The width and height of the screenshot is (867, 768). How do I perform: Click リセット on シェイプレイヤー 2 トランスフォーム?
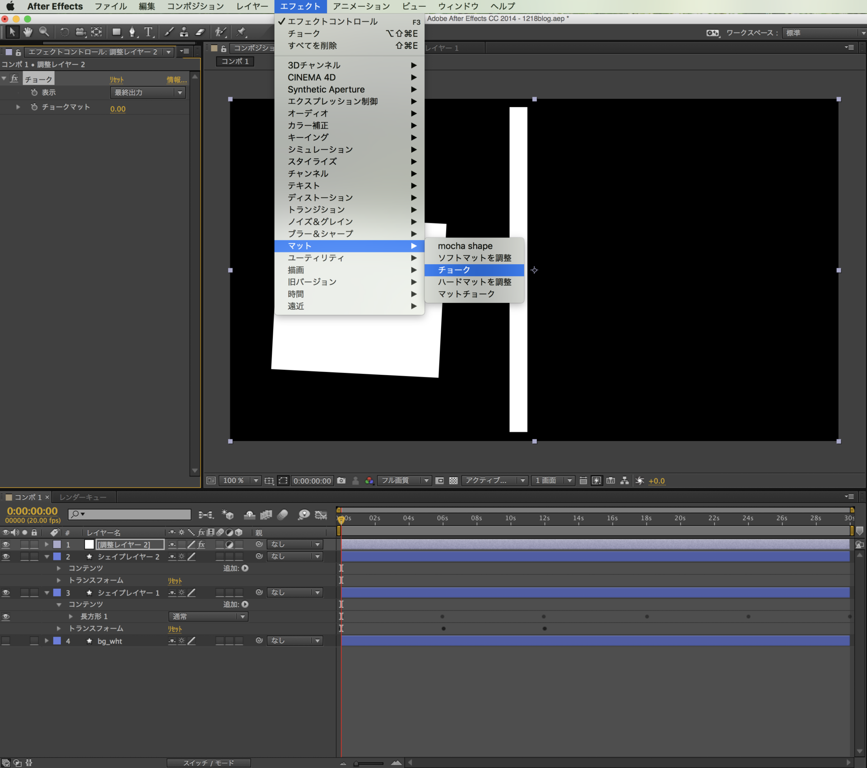175,581
